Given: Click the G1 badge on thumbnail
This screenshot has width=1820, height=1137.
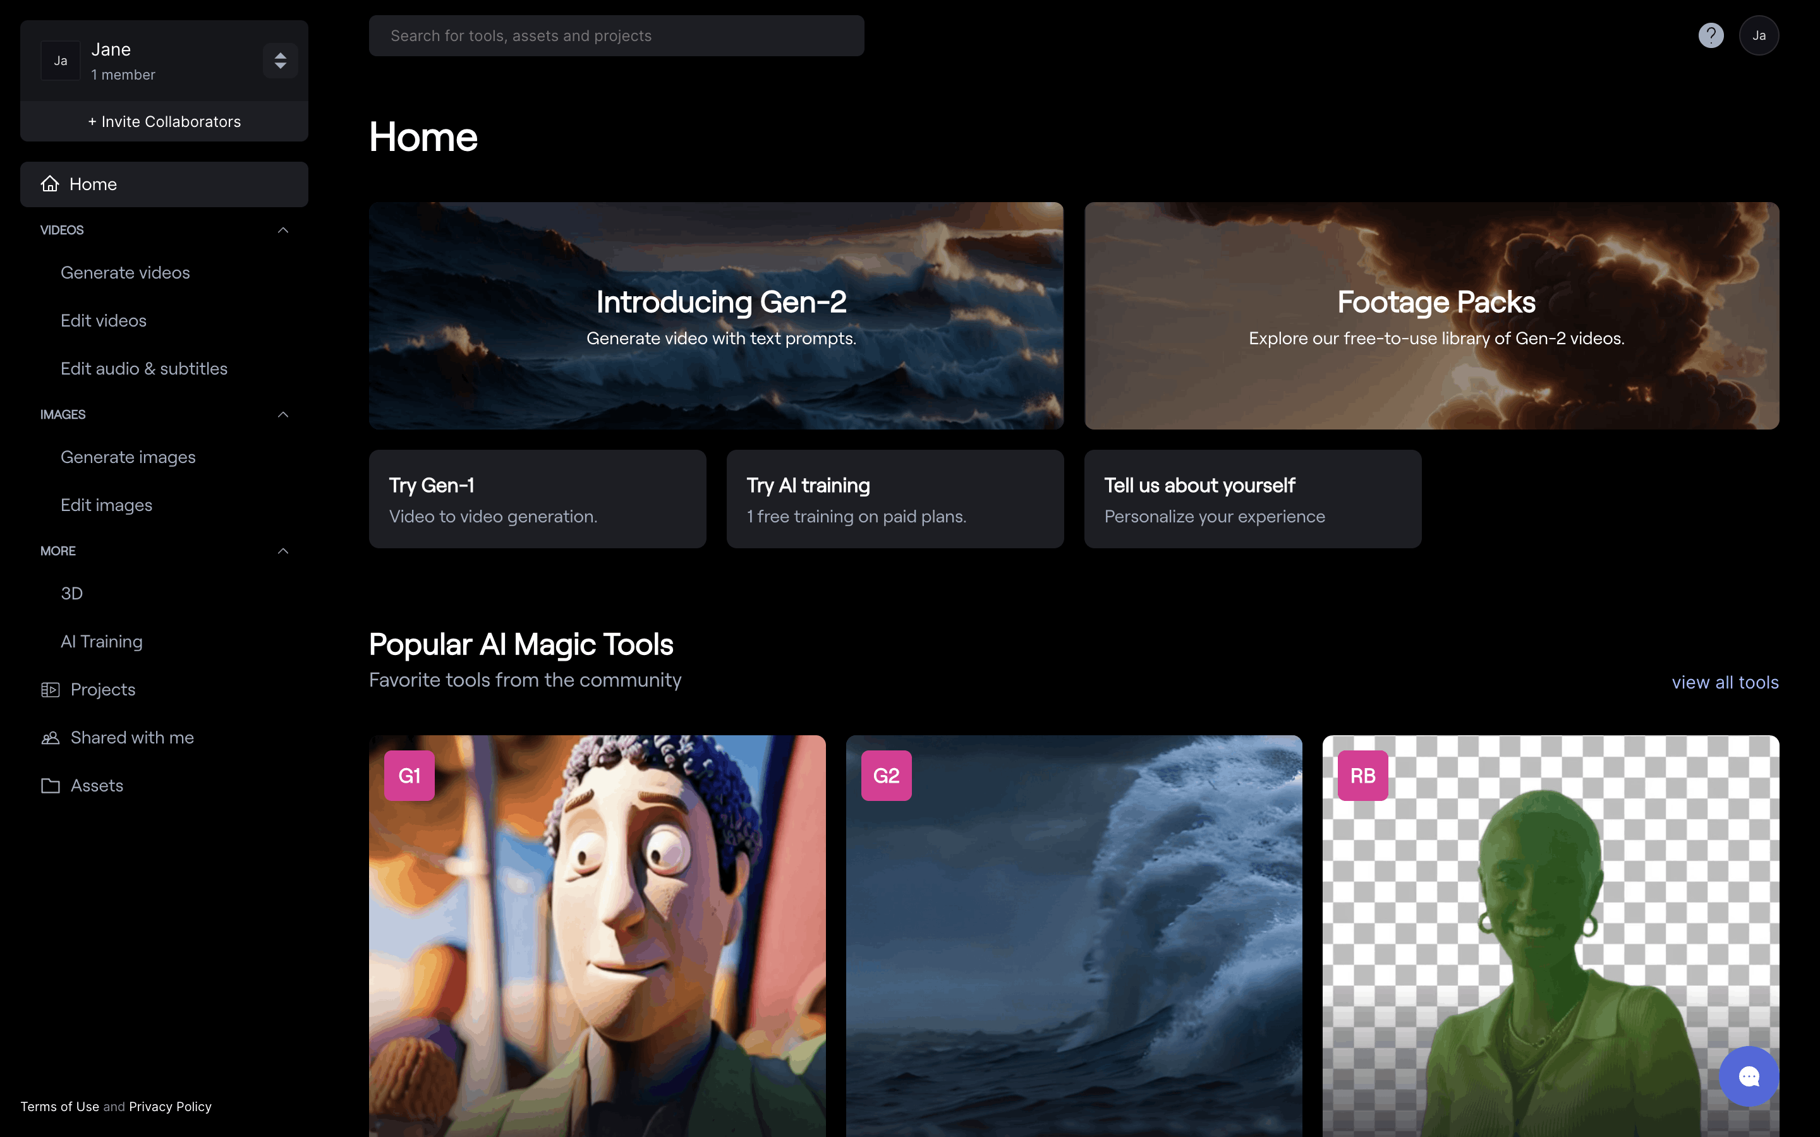Looking at the screenshot, I should (x=409, y=775).
